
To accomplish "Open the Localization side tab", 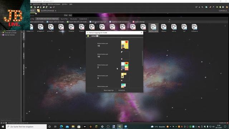I will coord(24,56).
